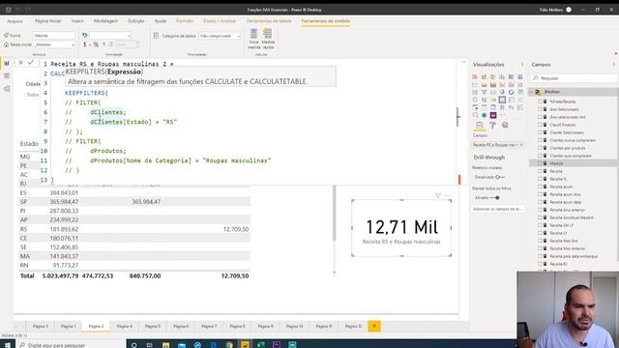Add a new page with plus button
This screenshot has width=619, height=348.
pos(374,327)
